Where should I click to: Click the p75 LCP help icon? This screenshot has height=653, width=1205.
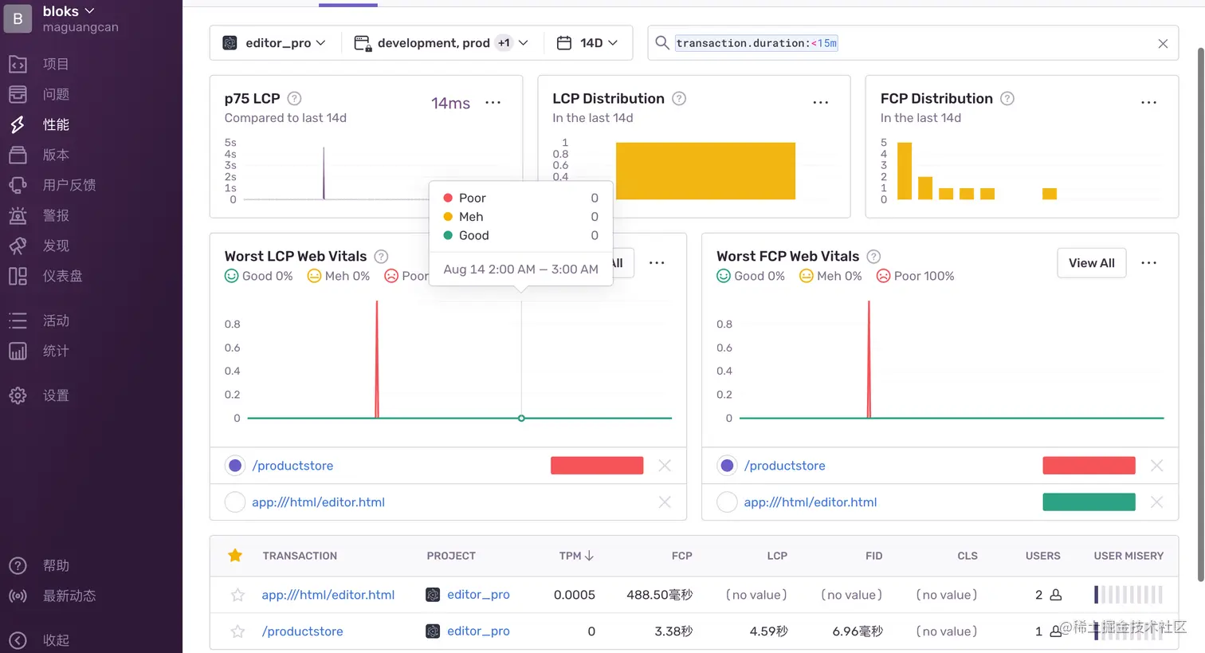point(294,98)
